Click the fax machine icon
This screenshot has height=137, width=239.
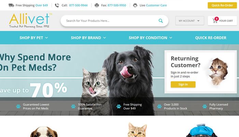pos(97,5)
